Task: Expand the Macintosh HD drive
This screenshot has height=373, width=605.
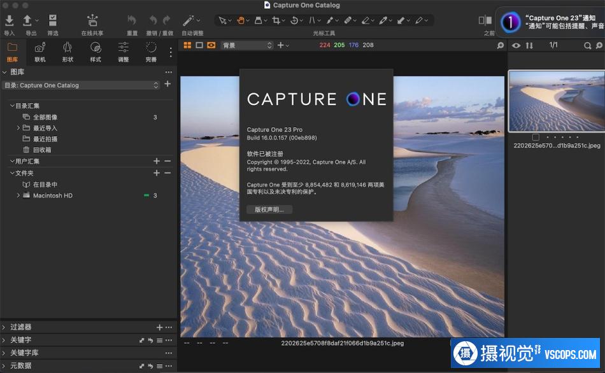Action: [18, 195]
